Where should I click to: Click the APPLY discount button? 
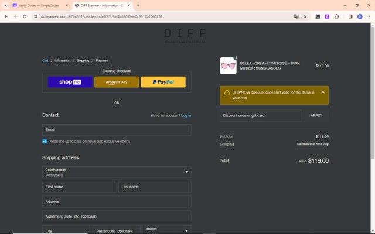(x=316, y=116)
